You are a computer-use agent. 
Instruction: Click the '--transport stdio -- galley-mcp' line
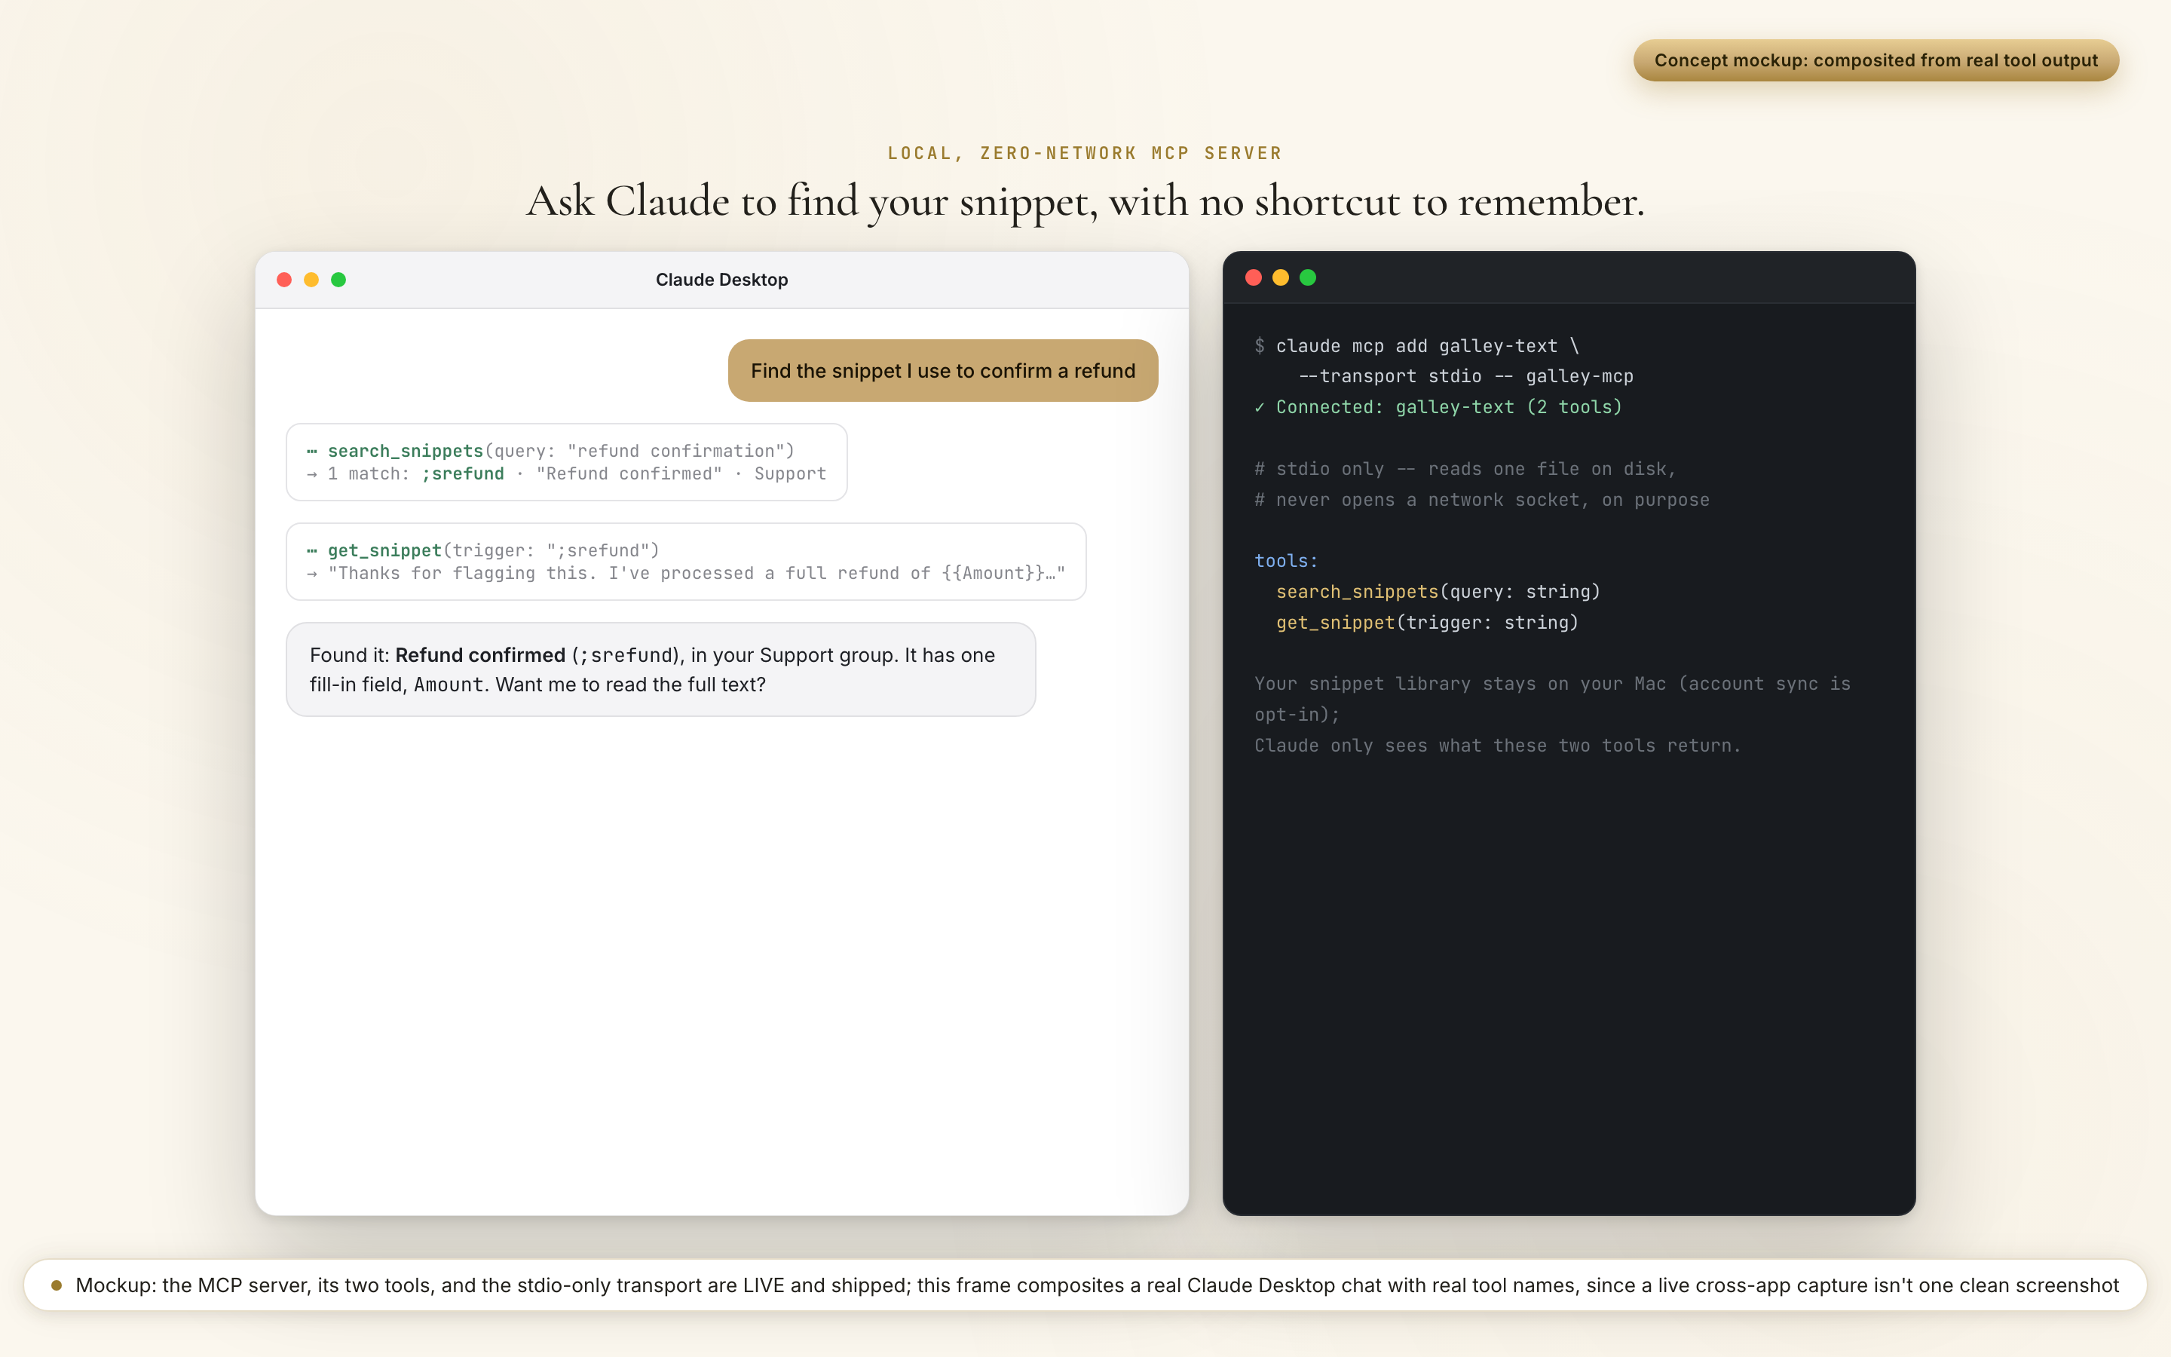coord(1466,376)
